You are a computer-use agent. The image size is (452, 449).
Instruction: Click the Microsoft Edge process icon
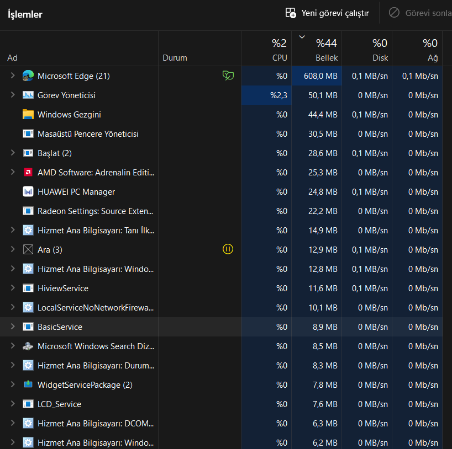coord(28,76)
